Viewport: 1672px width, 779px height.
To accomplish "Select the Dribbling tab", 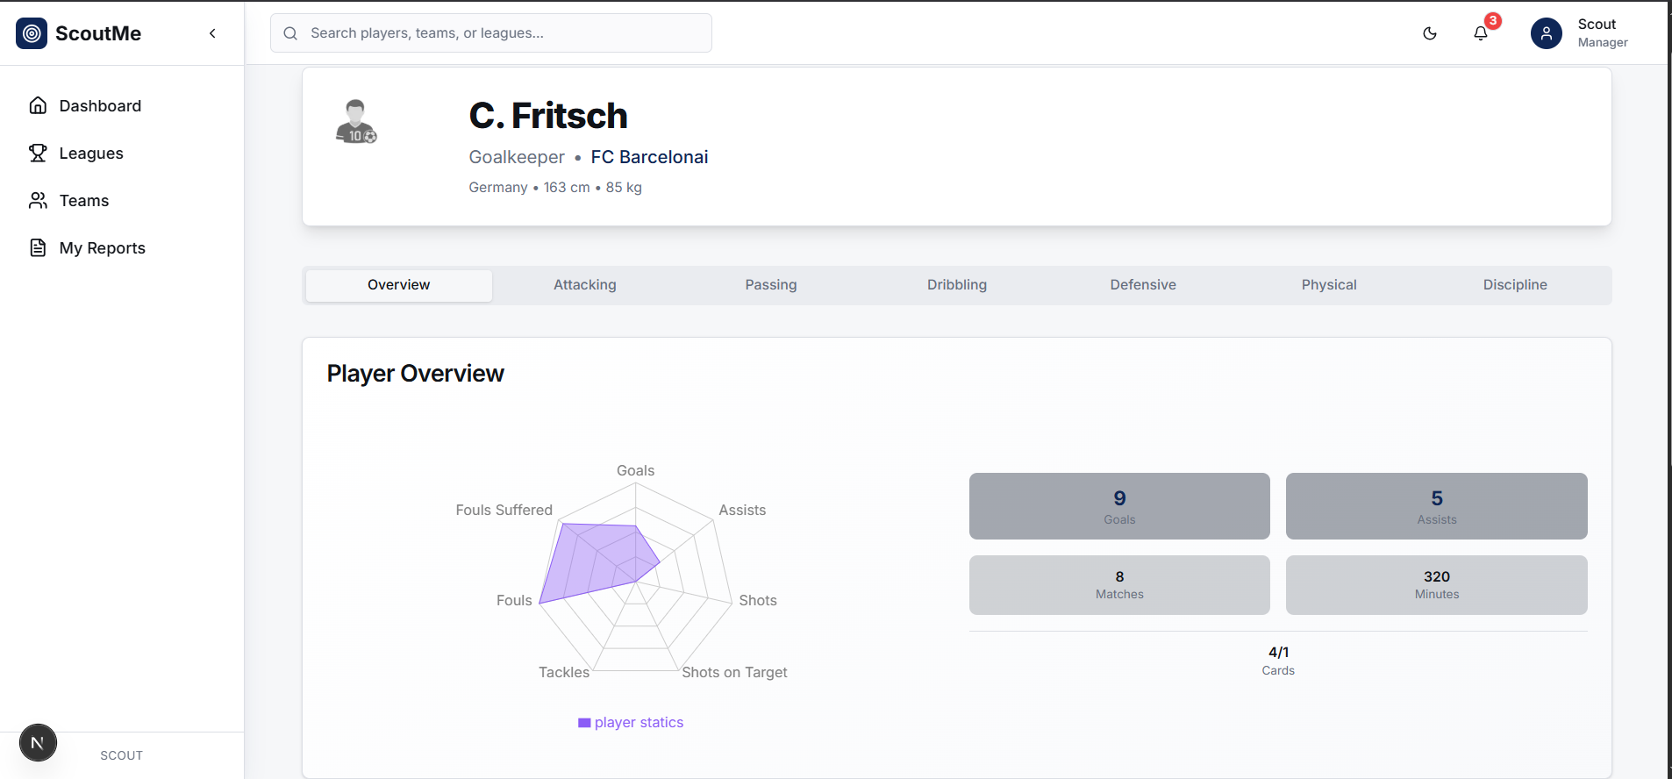I will [x=957, y=285].
